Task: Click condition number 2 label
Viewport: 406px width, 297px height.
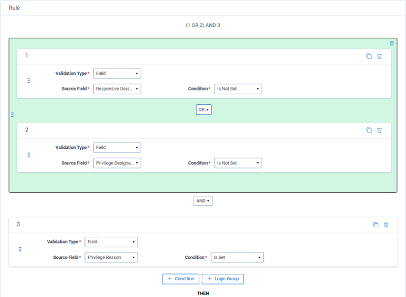Action: coord(27,130)
